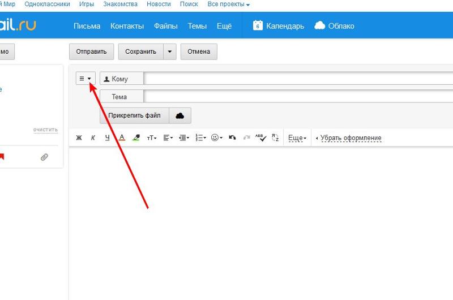The image size is (453, 300).
Task: Open the Письма tab
Action: [87, 26]
